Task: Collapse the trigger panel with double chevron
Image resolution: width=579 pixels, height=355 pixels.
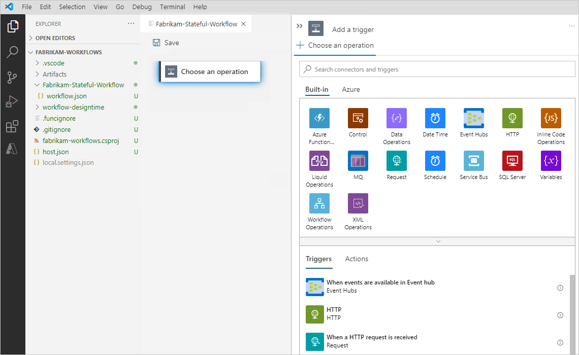Action: coord(300,26)
